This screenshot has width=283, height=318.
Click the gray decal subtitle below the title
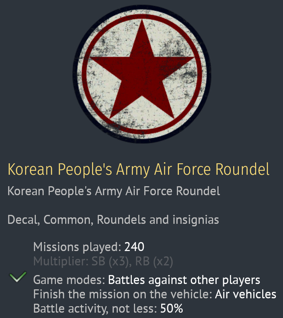point(114,191)
